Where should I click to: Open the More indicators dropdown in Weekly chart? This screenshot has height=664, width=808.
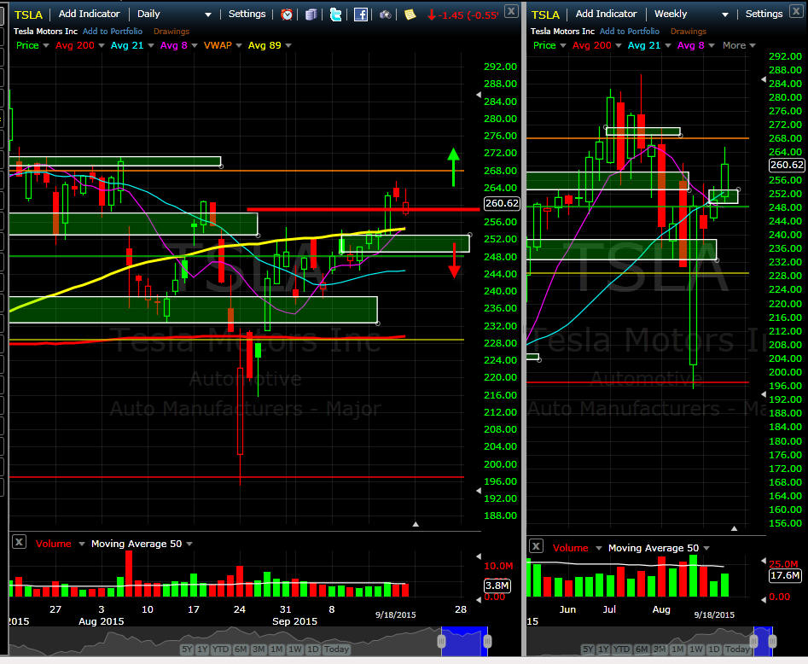point(739,45)
